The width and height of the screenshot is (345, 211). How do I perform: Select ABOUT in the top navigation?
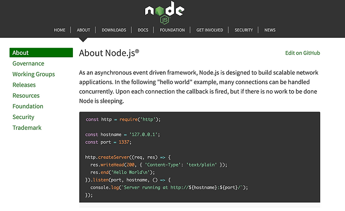click(x=83, y=30)
